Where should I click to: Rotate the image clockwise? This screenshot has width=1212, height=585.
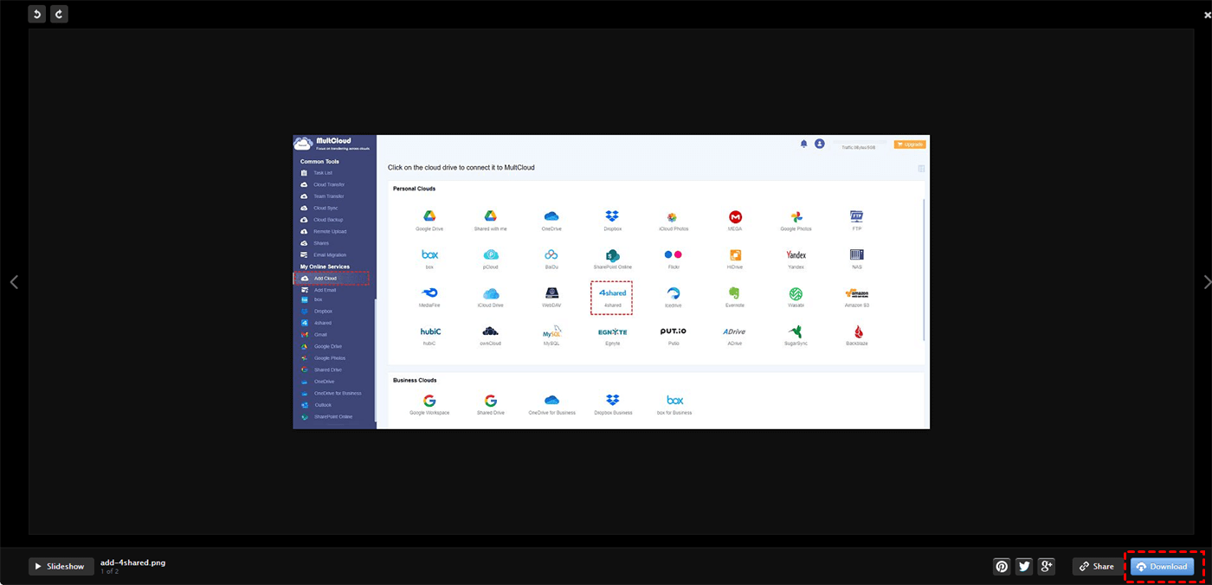[x=59, y=14]
